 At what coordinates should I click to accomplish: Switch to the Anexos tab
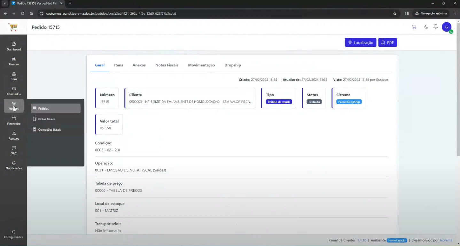[x=139, y=65]
